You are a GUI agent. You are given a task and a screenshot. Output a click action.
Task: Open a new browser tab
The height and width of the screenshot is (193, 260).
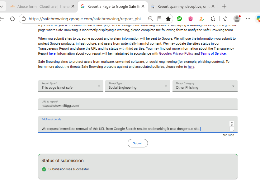pos(224,7)
